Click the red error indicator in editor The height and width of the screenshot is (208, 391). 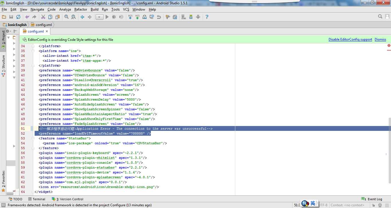pos(389,45)
